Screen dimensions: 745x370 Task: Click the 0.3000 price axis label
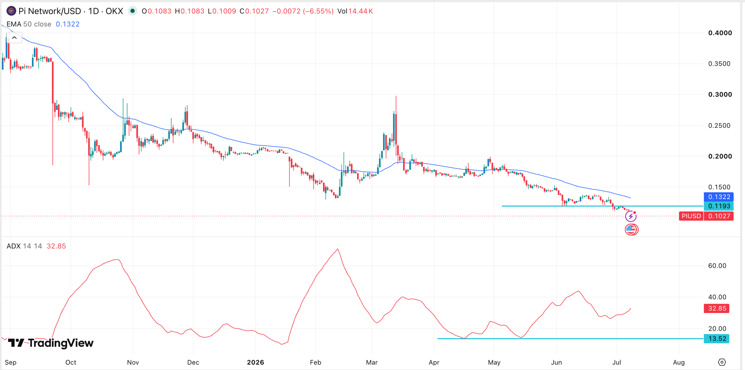720,94
